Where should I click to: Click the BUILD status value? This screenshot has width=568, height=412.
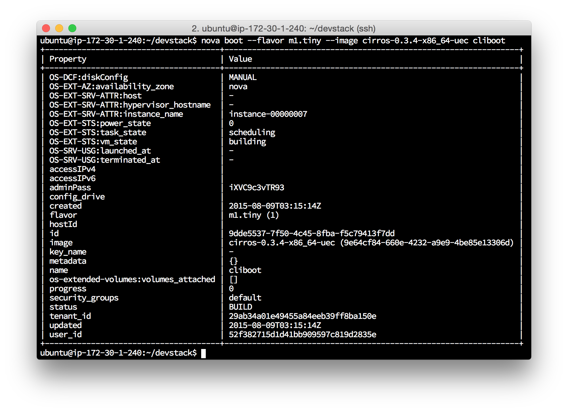[240, 307]
